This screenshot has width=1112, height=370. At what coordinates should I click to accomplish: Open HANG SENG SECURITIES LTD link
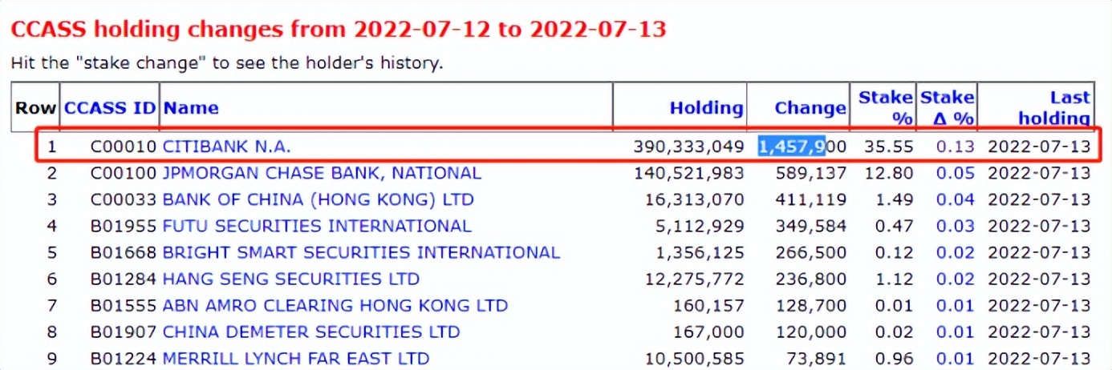tap(290, 279)
